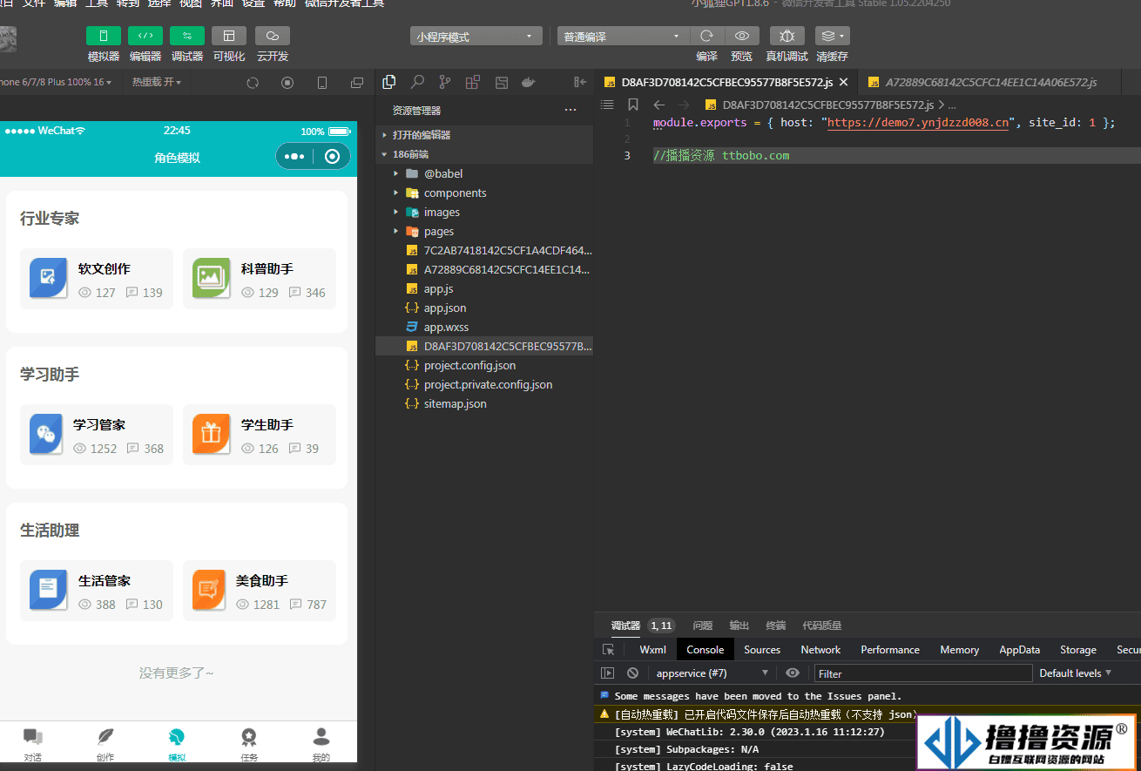Open file app.json in tree

(484, 308)
